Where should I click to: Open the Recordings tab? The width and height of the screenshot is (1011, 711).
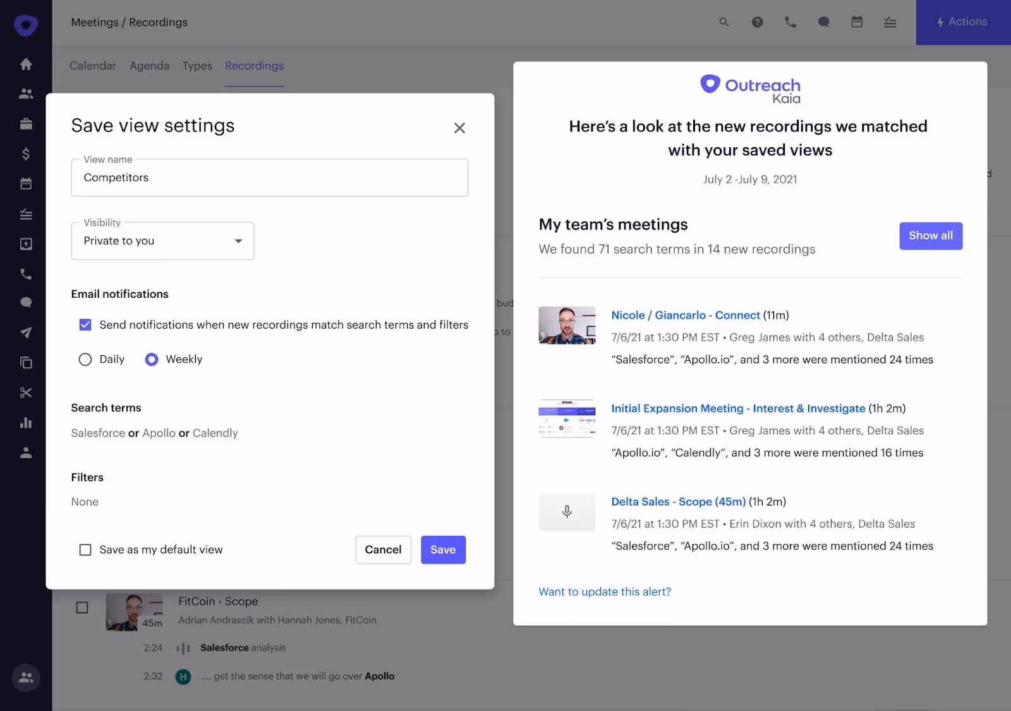coord(254,66)
